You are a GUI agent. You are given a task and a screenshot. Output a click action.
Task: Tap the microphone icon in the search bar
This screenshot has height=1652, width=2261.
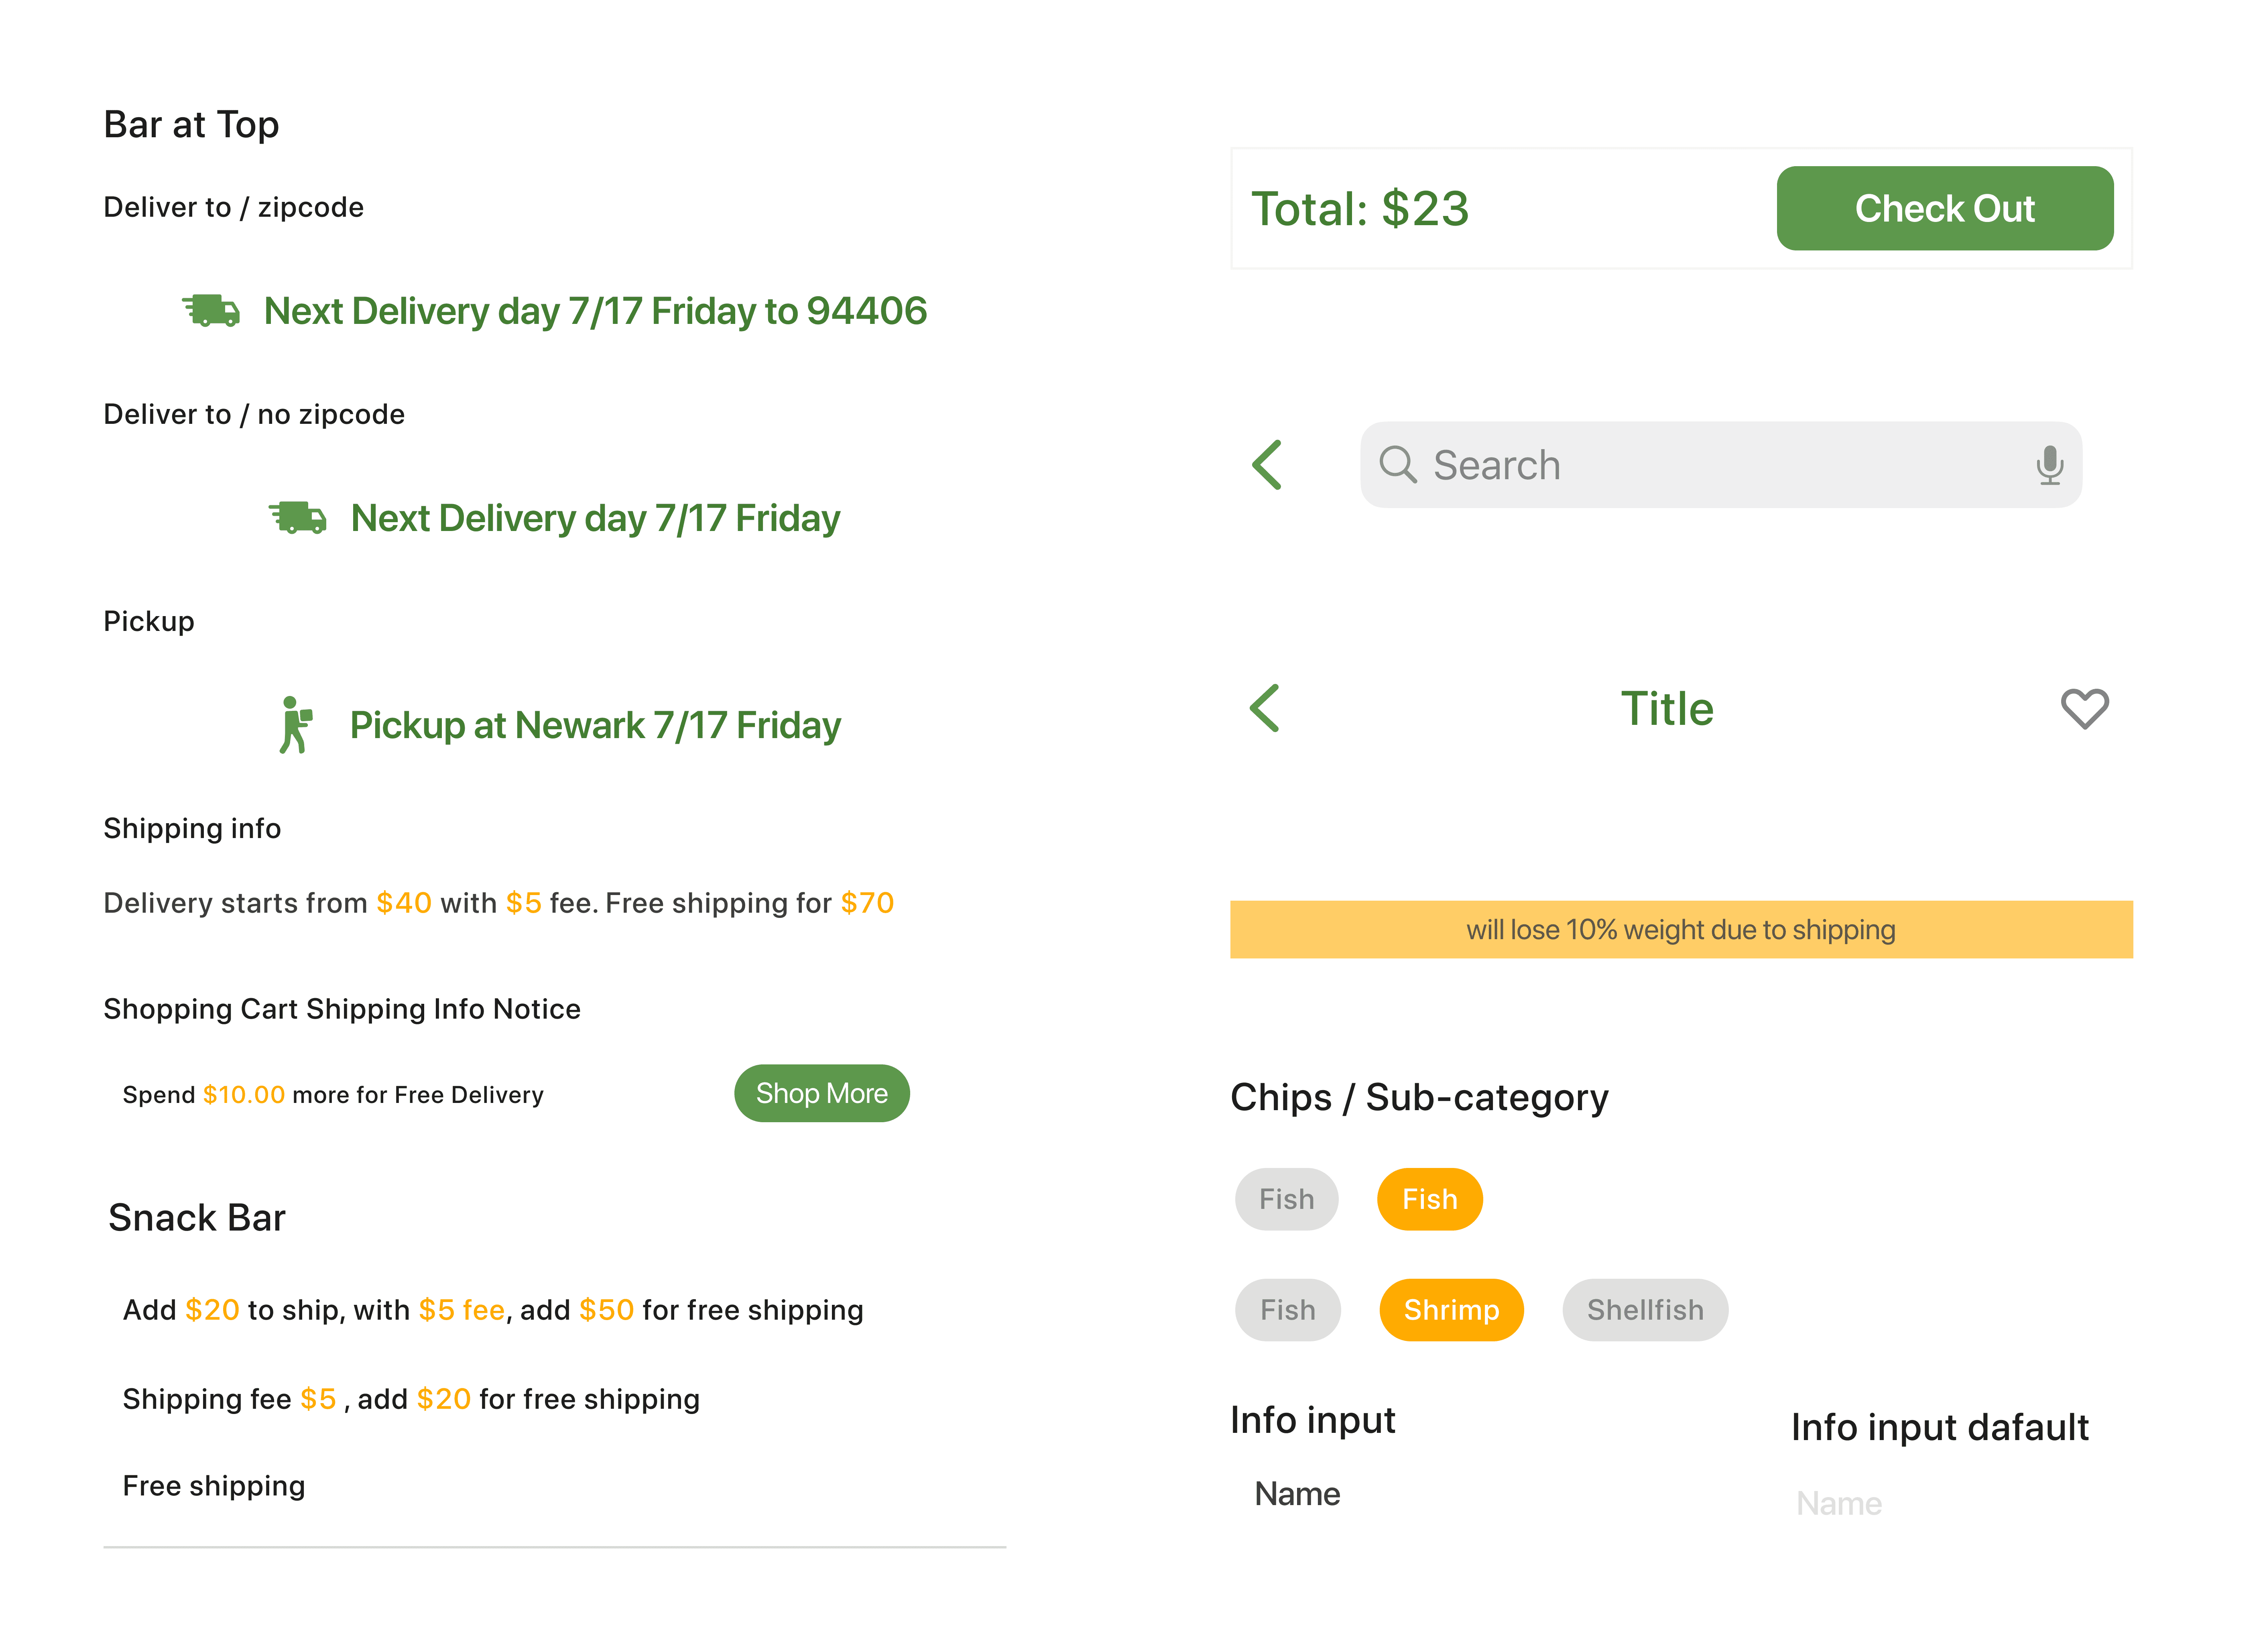point(2049,465)
